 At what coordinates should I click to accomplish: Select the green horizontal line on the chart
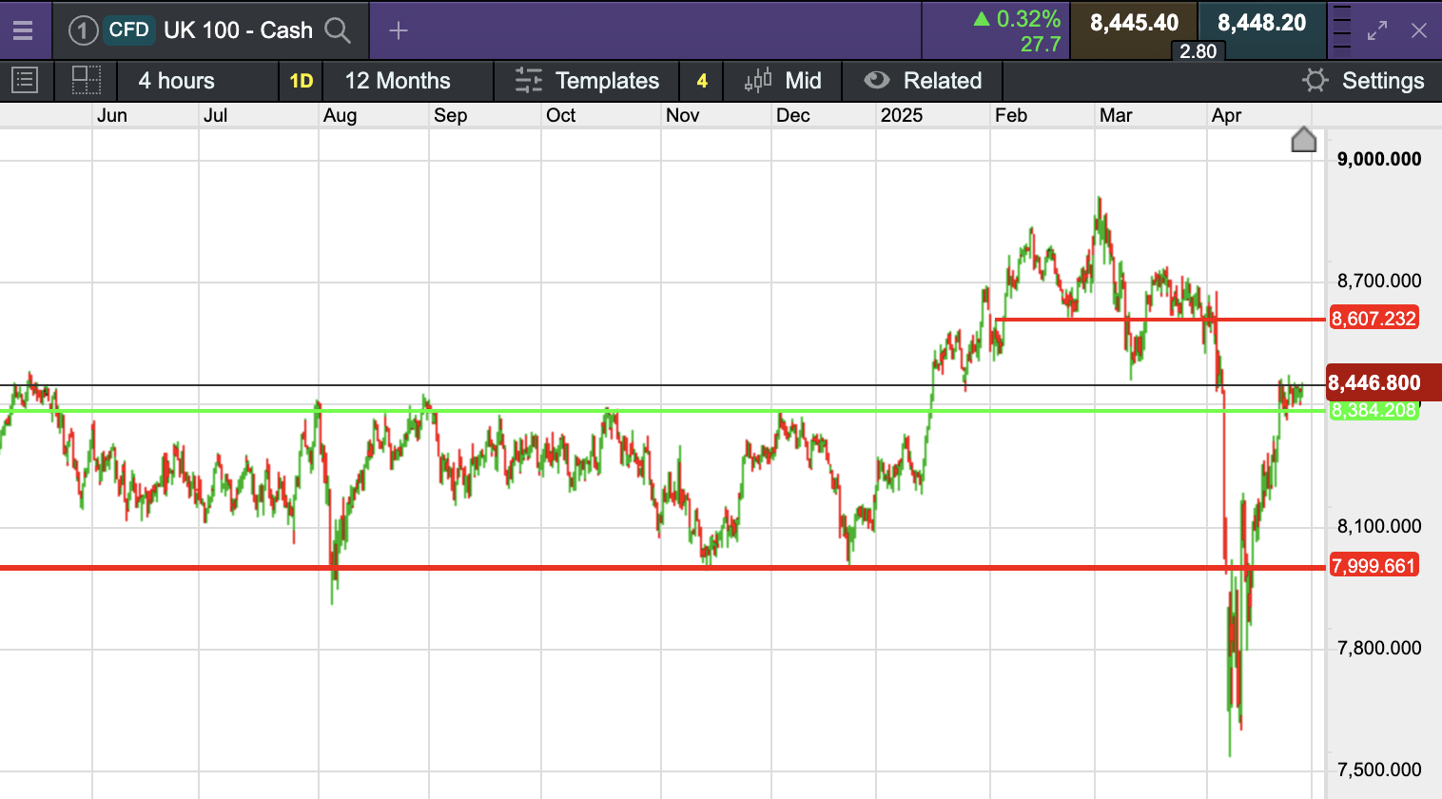[662, 411]
